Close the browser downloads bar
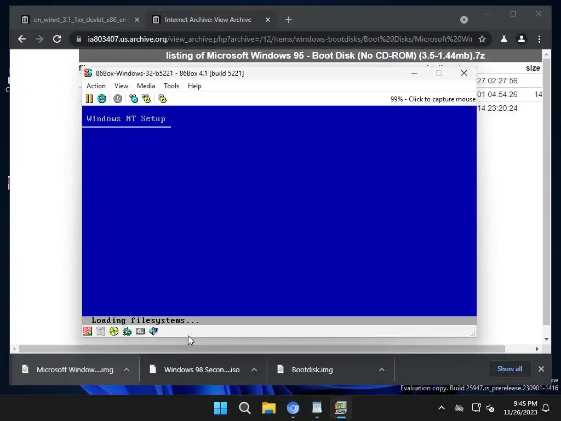This screenshot has height=421, width=561. tap(541, 369)
